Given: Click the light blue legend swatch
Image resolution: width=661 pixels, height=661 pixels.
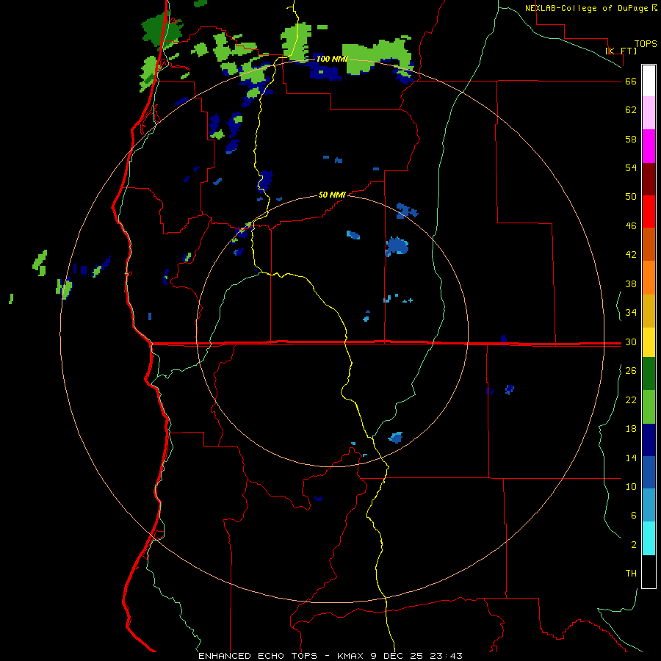Looking at the screenshot, I should [649, 505].
